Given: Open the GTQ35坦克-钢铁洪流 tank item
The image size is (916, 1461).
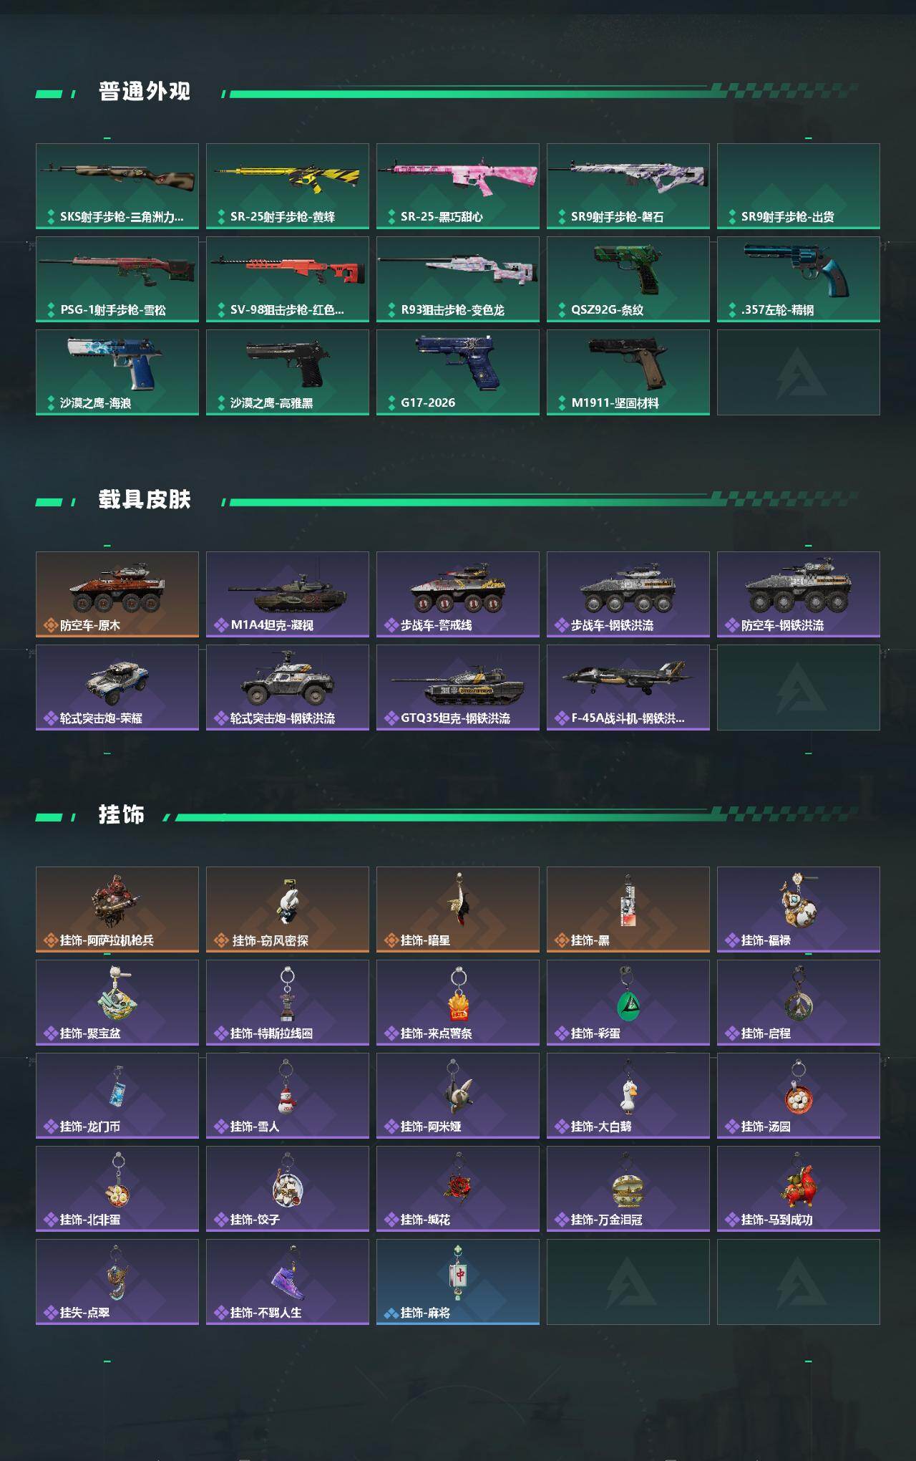Looking at the screenshot, I should pyautogui.click(x=458, y=688).
